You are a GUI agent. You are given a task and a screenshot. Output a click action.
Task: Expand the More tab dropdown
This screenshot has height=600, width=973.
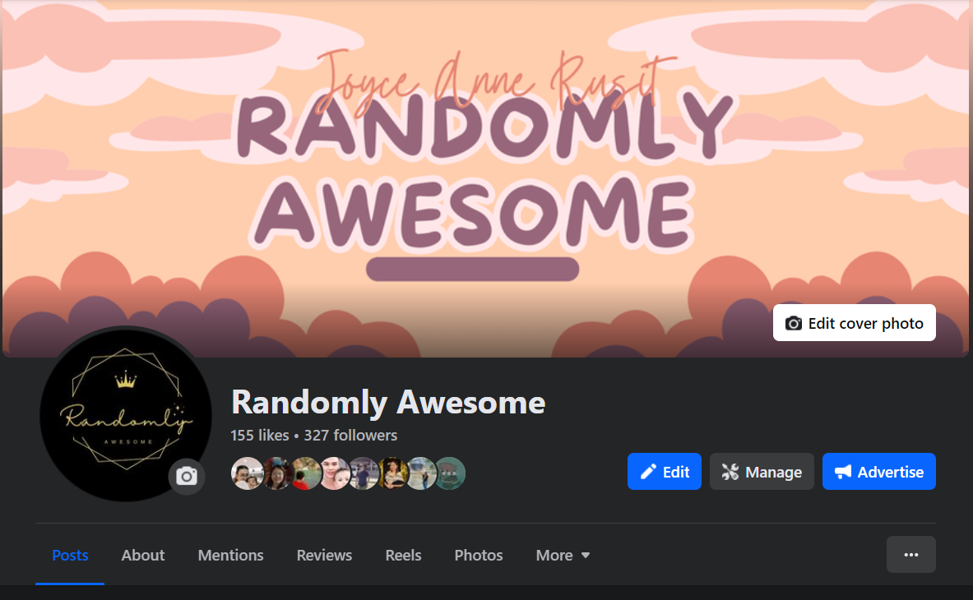point(563,555)
